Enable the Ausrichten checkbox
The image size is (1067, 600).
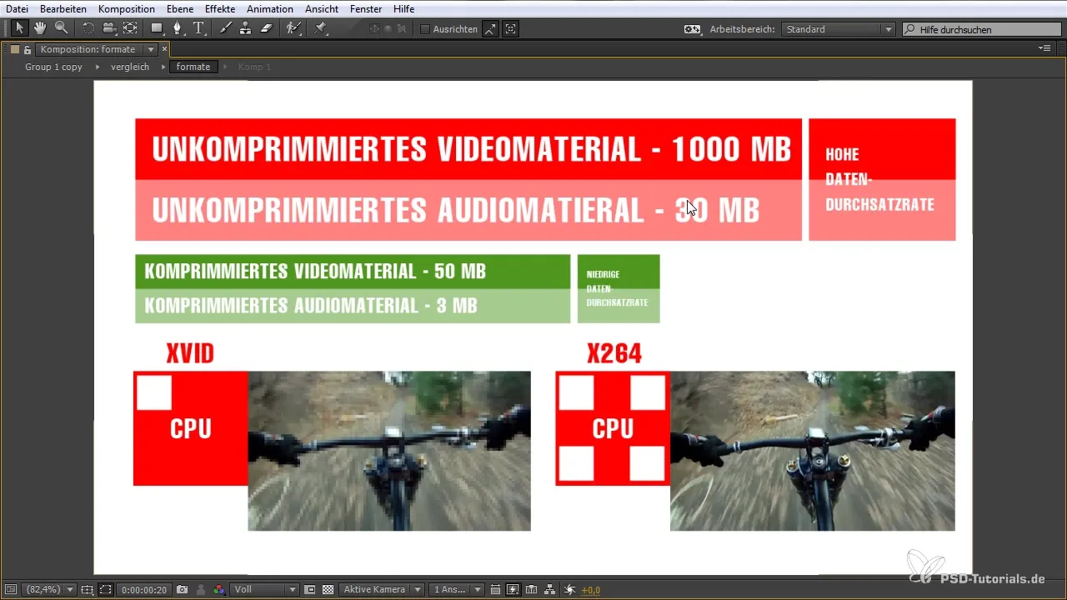point(424,29)
